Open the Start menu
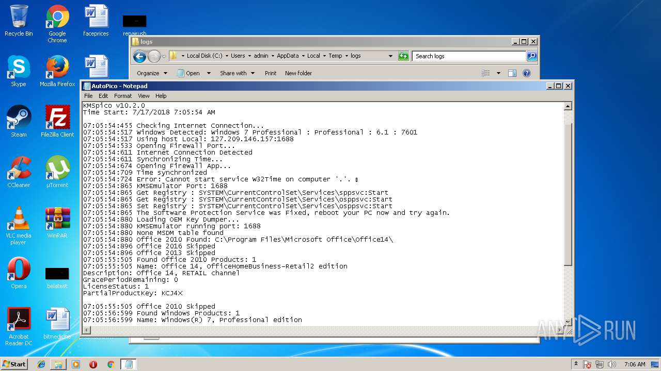The height and width of the screenshot is (371, 661). coord(14,364)
